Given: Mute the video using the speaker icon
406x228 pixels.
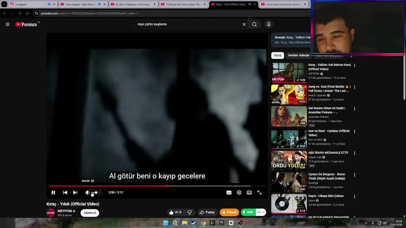Looking at the screenshot, I should point(88,193).
